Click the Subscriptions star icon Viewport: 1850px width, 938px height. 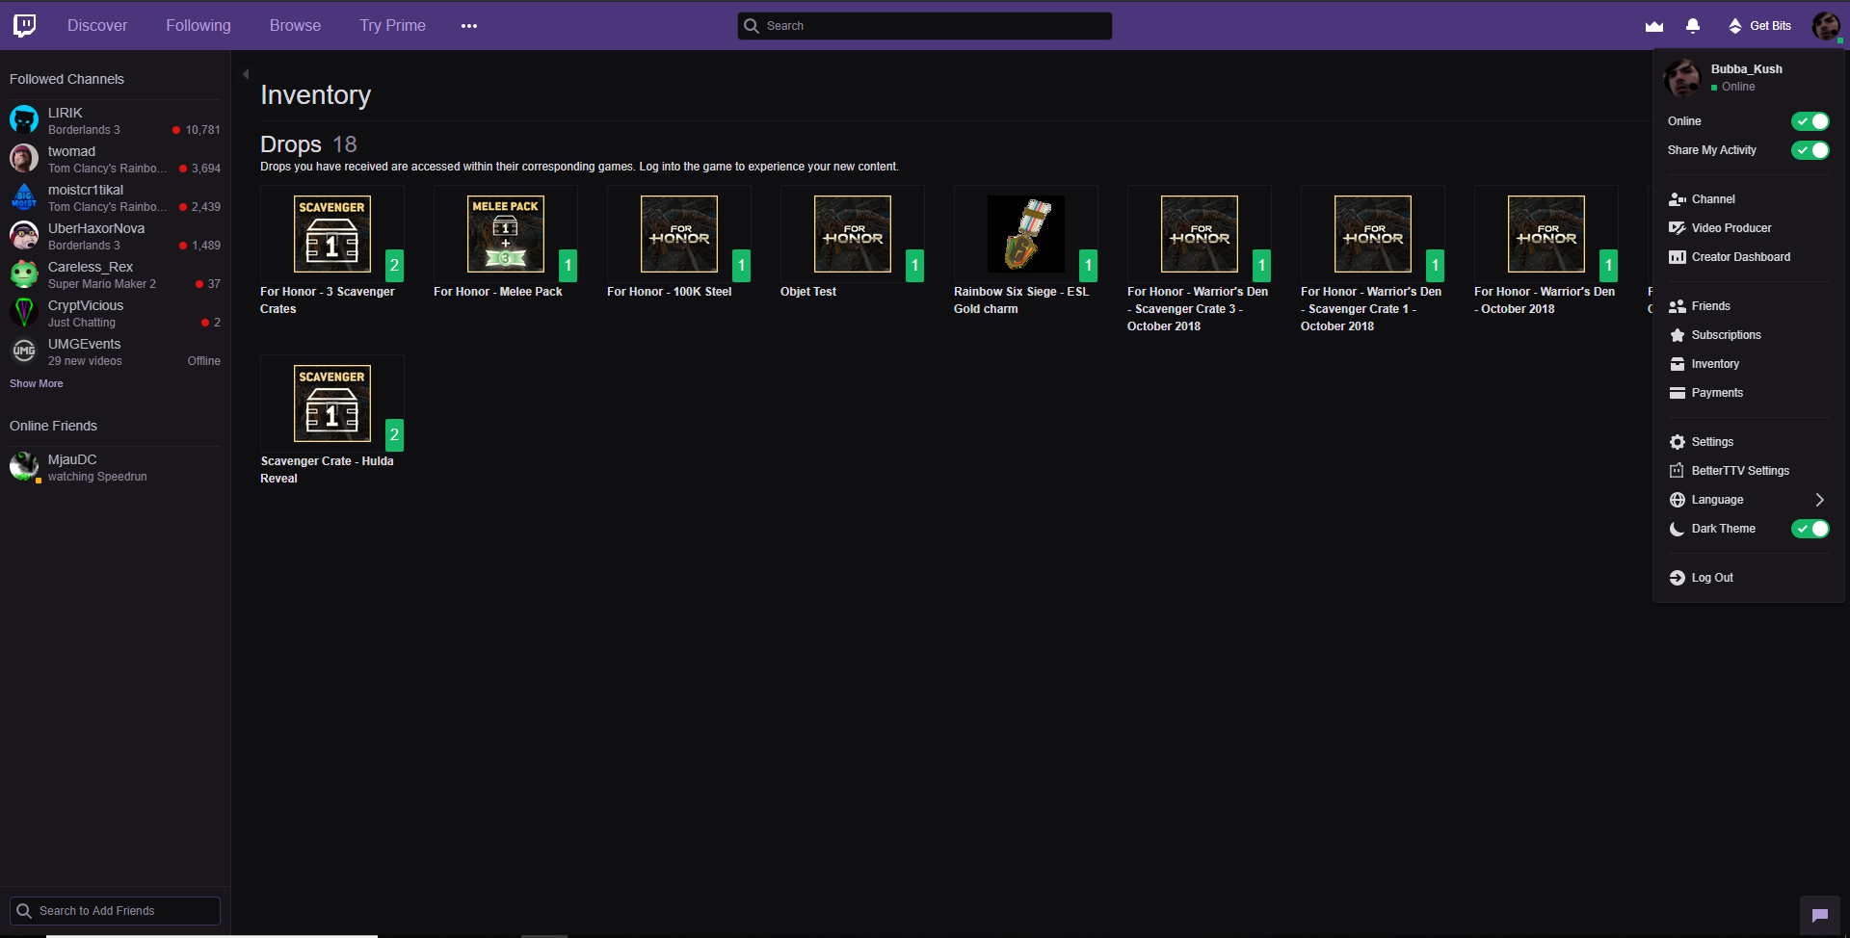coord(1678,335)
